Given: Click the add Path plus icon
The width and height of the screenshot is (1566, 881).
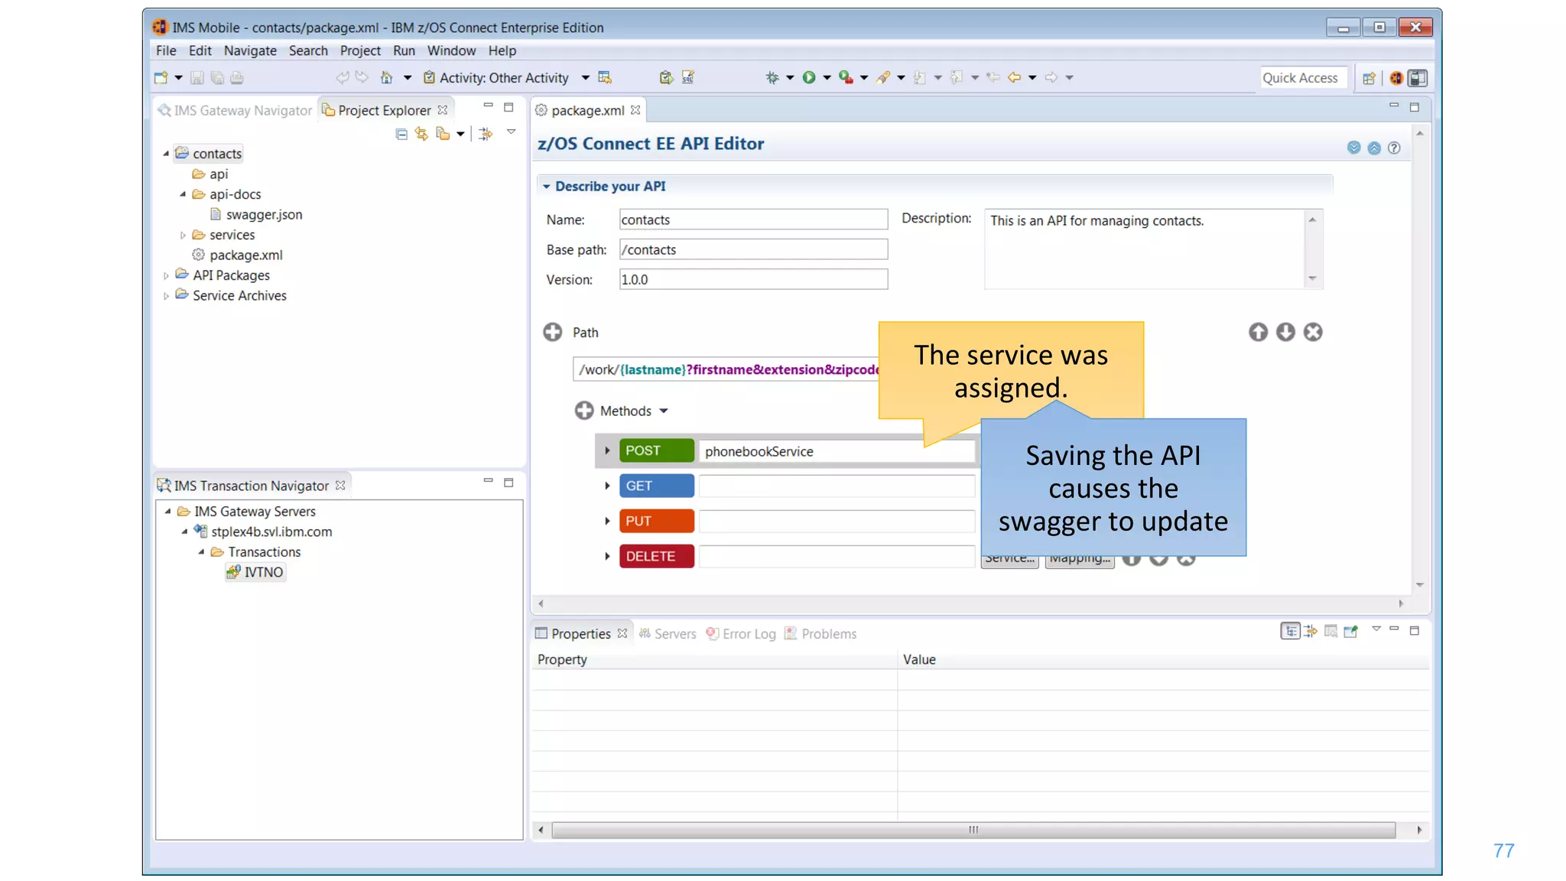Looking at the screenshot, I should (x=552, y=332).
